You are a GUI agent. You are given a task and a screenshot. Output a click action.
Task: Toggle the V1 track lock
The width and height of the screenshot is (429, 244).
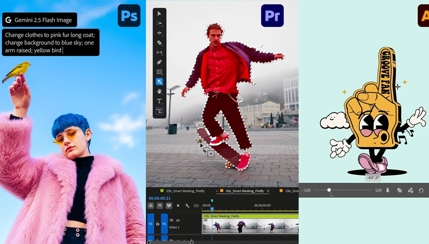coord(157,224)
